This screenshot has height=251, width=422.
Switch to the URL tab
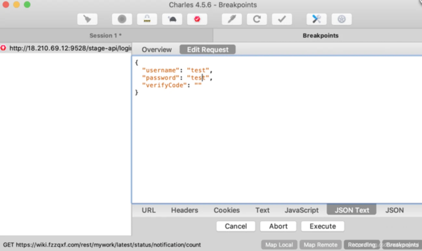tap(149, 210)
